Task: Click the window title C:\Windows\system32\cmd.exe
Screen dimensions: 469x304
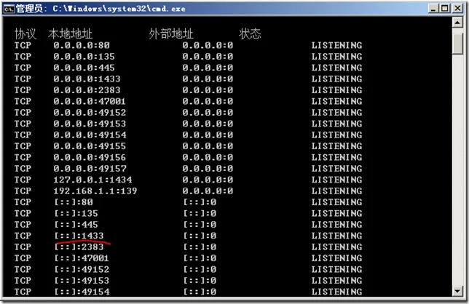Action: (119, 9)
